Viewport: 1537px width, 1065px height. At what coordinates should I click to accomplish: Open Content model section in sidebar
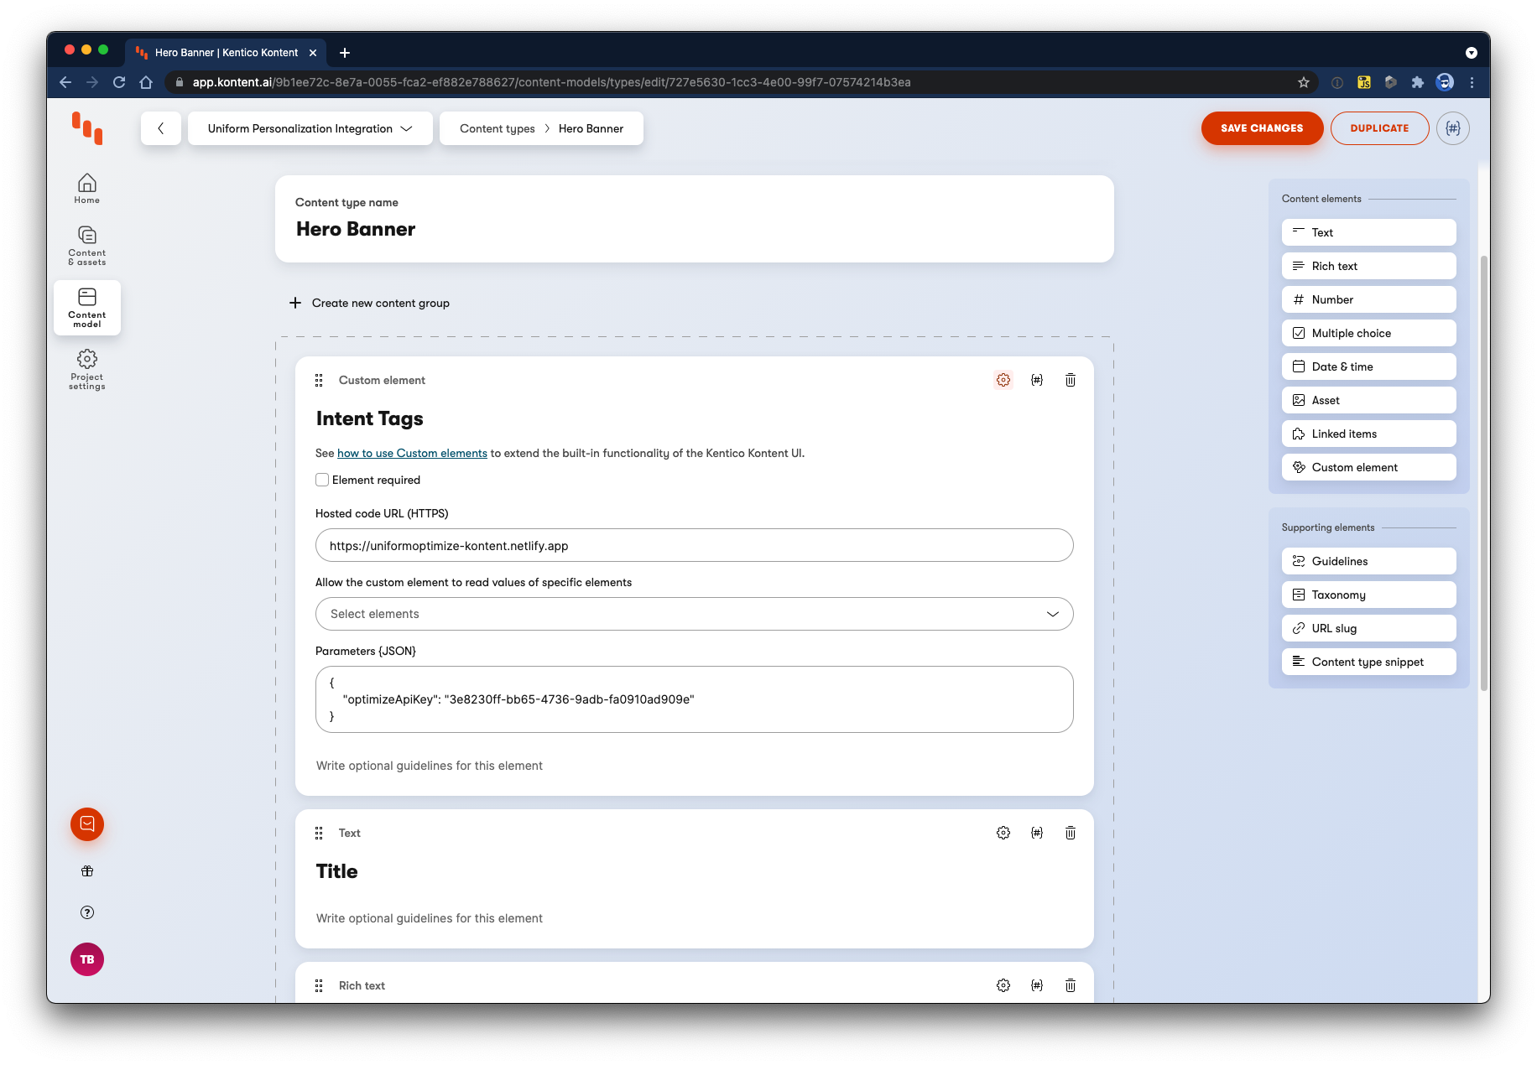pos(87,308)
